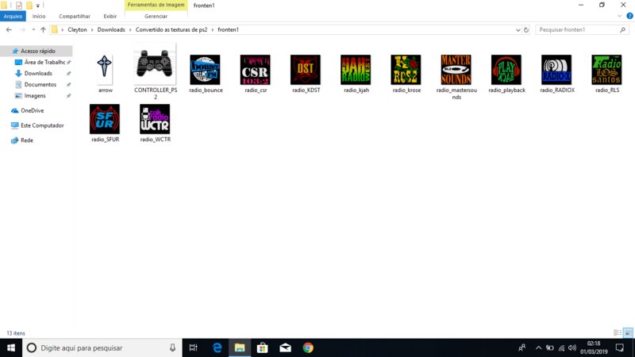Switch to details view layout

pos(618,332)
